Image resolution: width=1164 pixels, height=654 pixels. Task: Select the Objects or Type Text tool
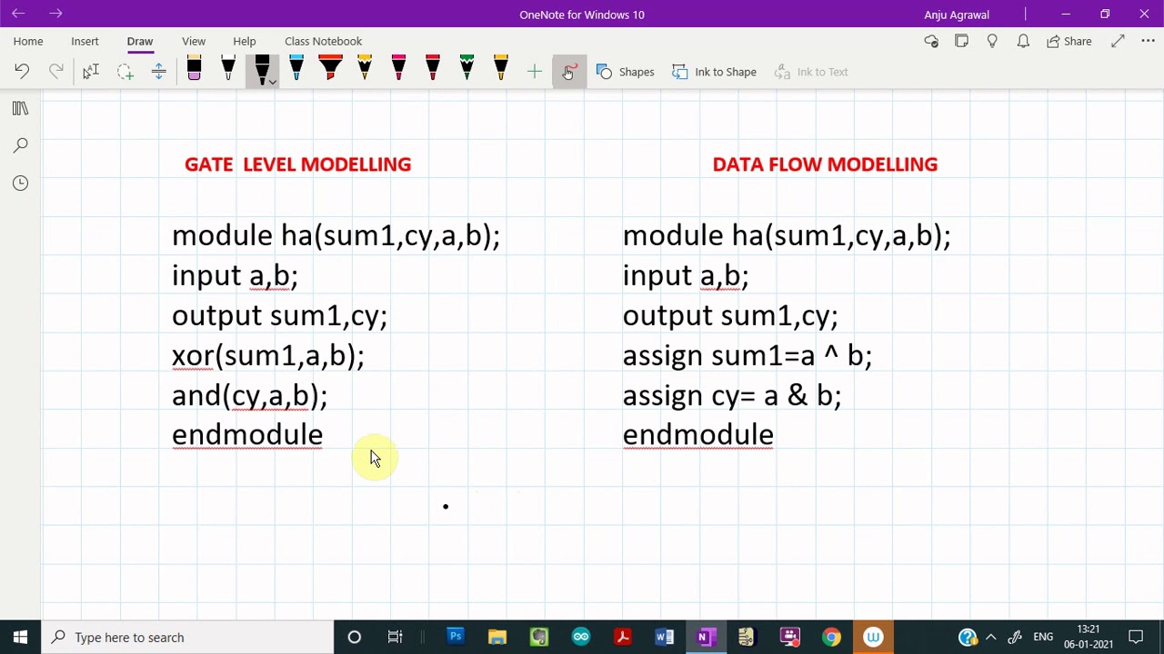[x=90, y=72]
